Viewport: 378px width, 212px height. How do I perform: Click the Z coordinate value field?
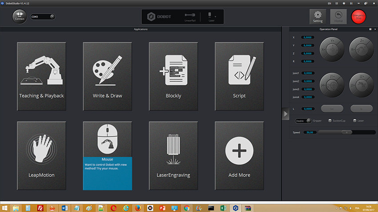click(x=308, y=53)
